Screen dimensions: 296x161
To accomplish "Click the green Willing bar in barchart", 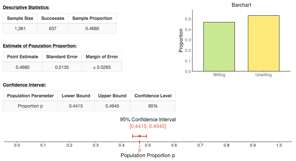I will coord(219,46).
